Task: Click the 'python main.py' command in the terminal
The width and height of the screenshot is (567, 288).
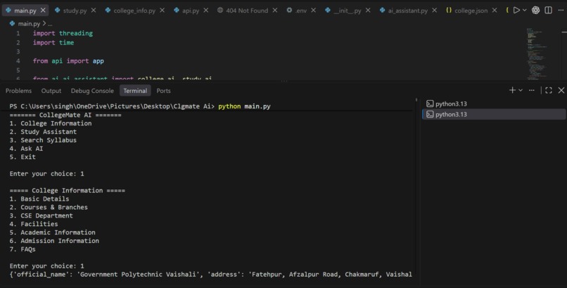Action: coord(244,106)
